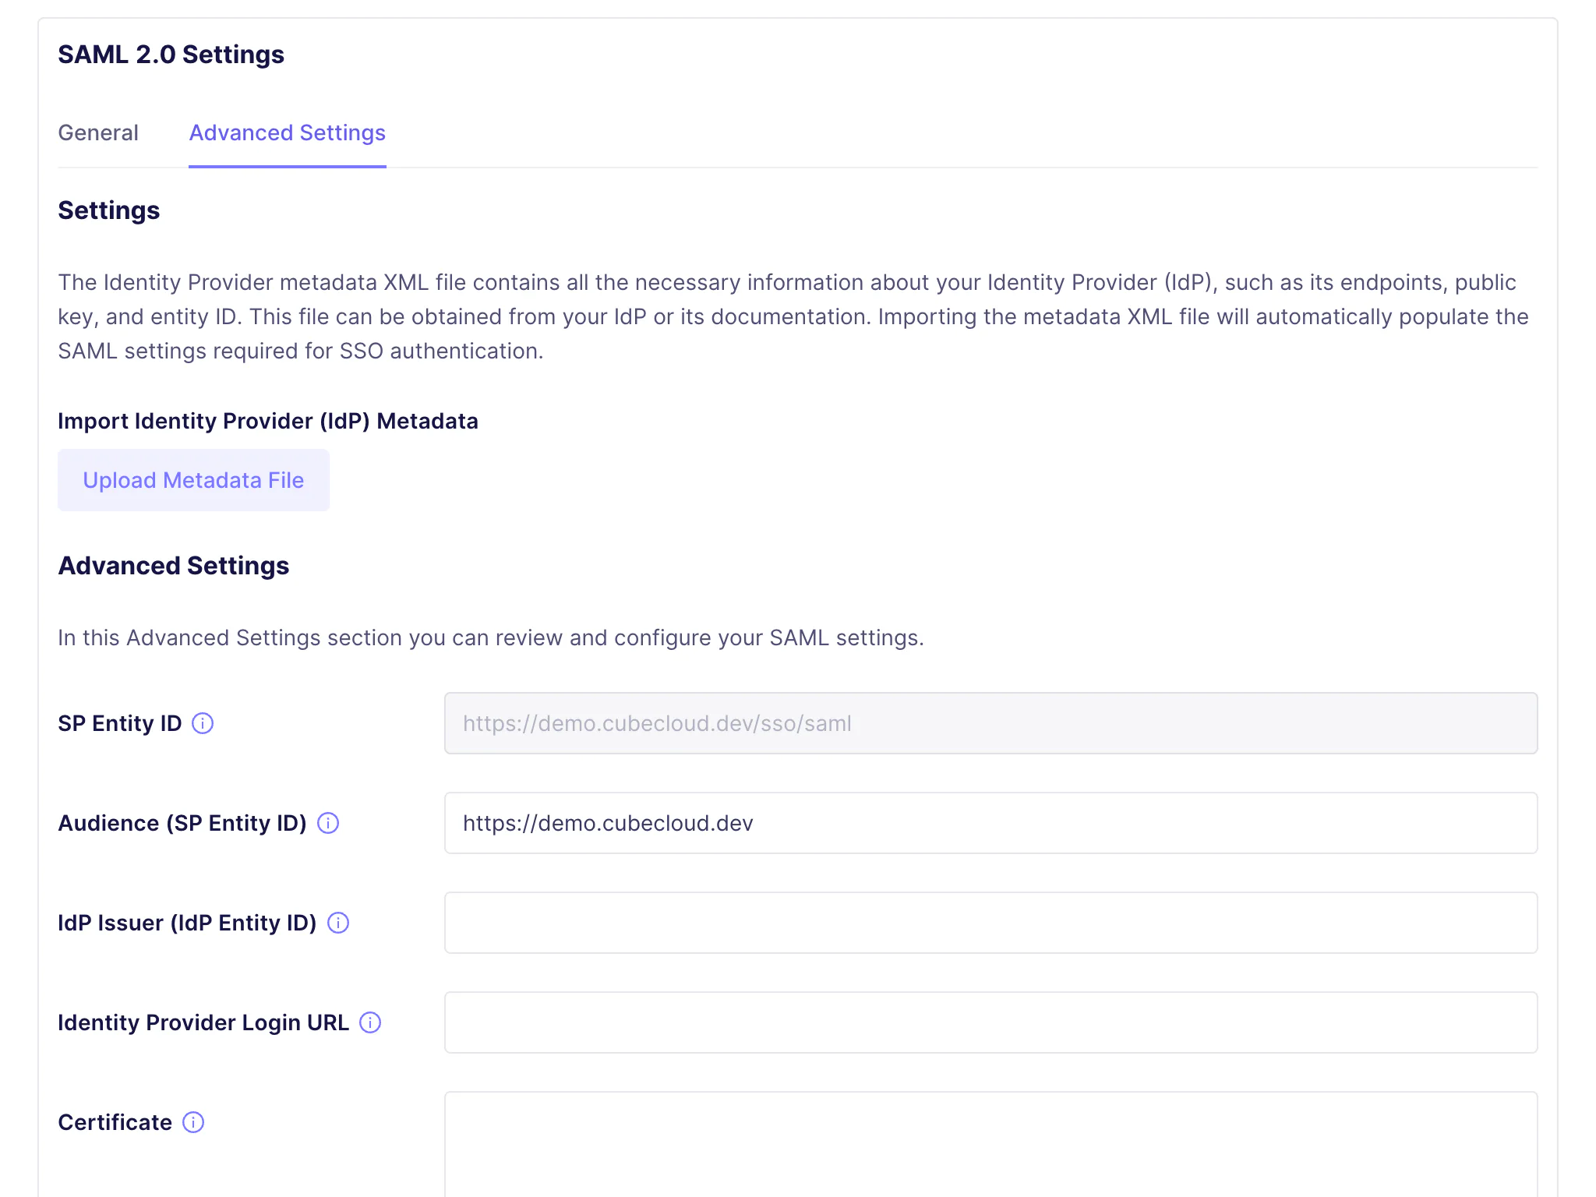Click inside the Certificate text area

click(990, 1146)
